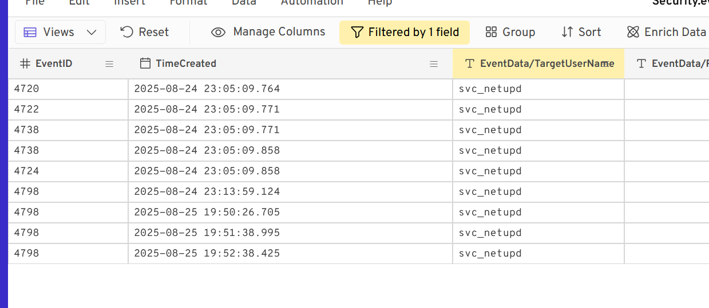Open the TimeCreated column menu icon
Screen dimensions: 709x308
[x=434, y=64]
